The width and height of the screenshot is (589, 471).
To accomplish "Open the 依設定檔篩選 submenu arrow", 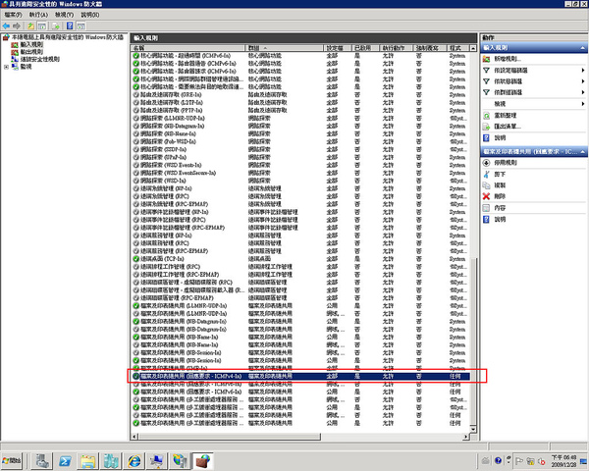I will 583,71.
